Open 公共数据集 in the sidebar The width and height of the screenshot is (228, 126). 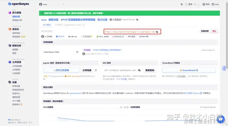17,66
